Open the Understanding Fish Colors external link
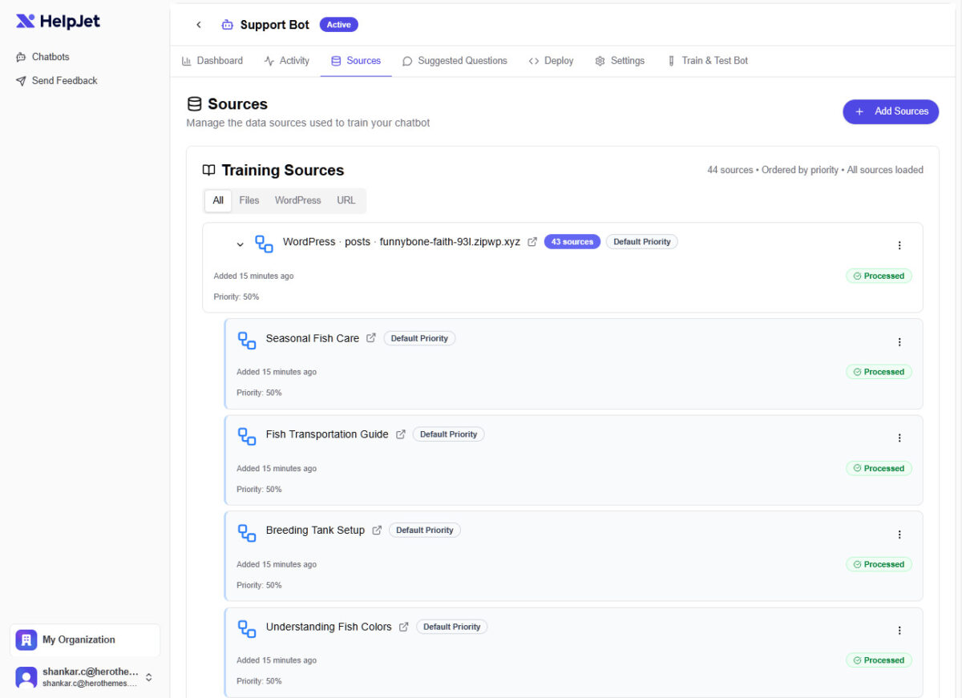Viewport: 962px width, 698px height. (404, 627)
